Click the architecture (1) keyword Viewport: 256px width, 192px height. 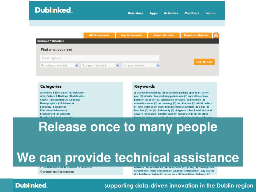[186, 103]
